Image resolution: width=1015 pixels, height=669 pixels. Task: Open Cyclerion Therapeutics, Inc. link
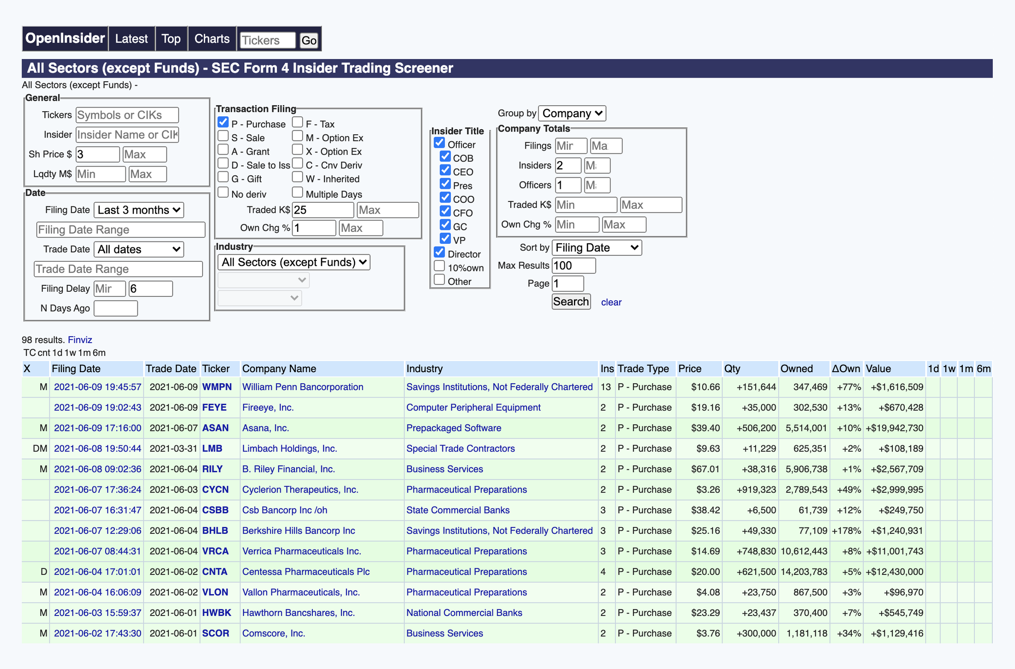[300, 489]
